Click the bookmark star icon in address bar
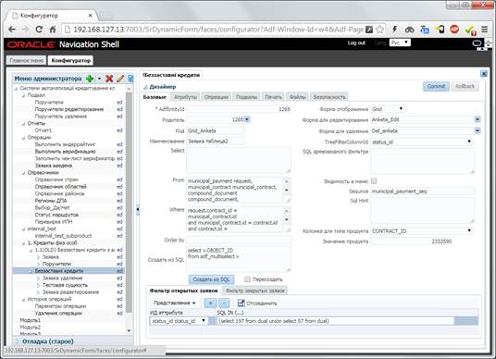The width and height of the screenshot is (496, 359). (x=380, y=30)
